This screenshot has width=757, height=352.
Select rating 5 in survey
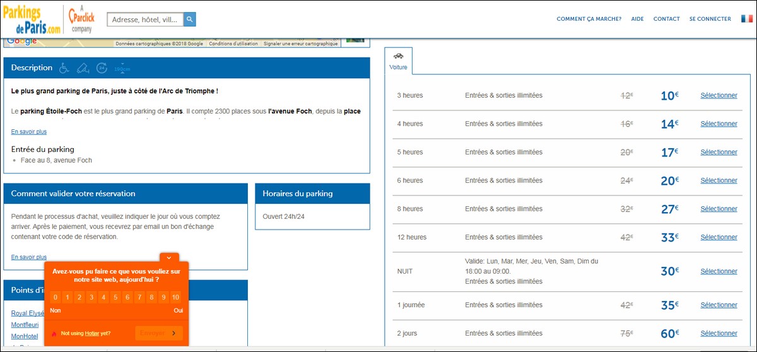(x=115, y=297)
